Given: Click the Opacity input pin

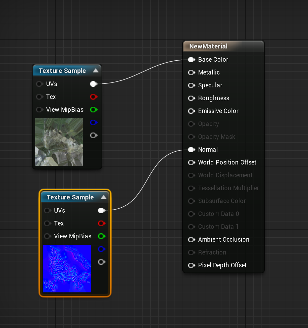Looking at the screenshot, I should [192, 124].
